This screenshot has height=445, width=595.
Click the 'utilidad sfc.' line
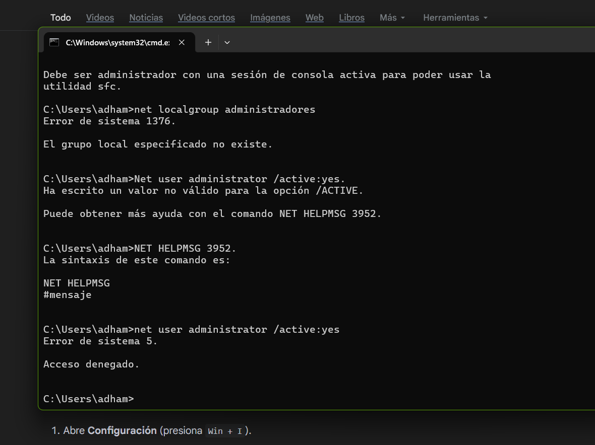click(x=82, y=87)
